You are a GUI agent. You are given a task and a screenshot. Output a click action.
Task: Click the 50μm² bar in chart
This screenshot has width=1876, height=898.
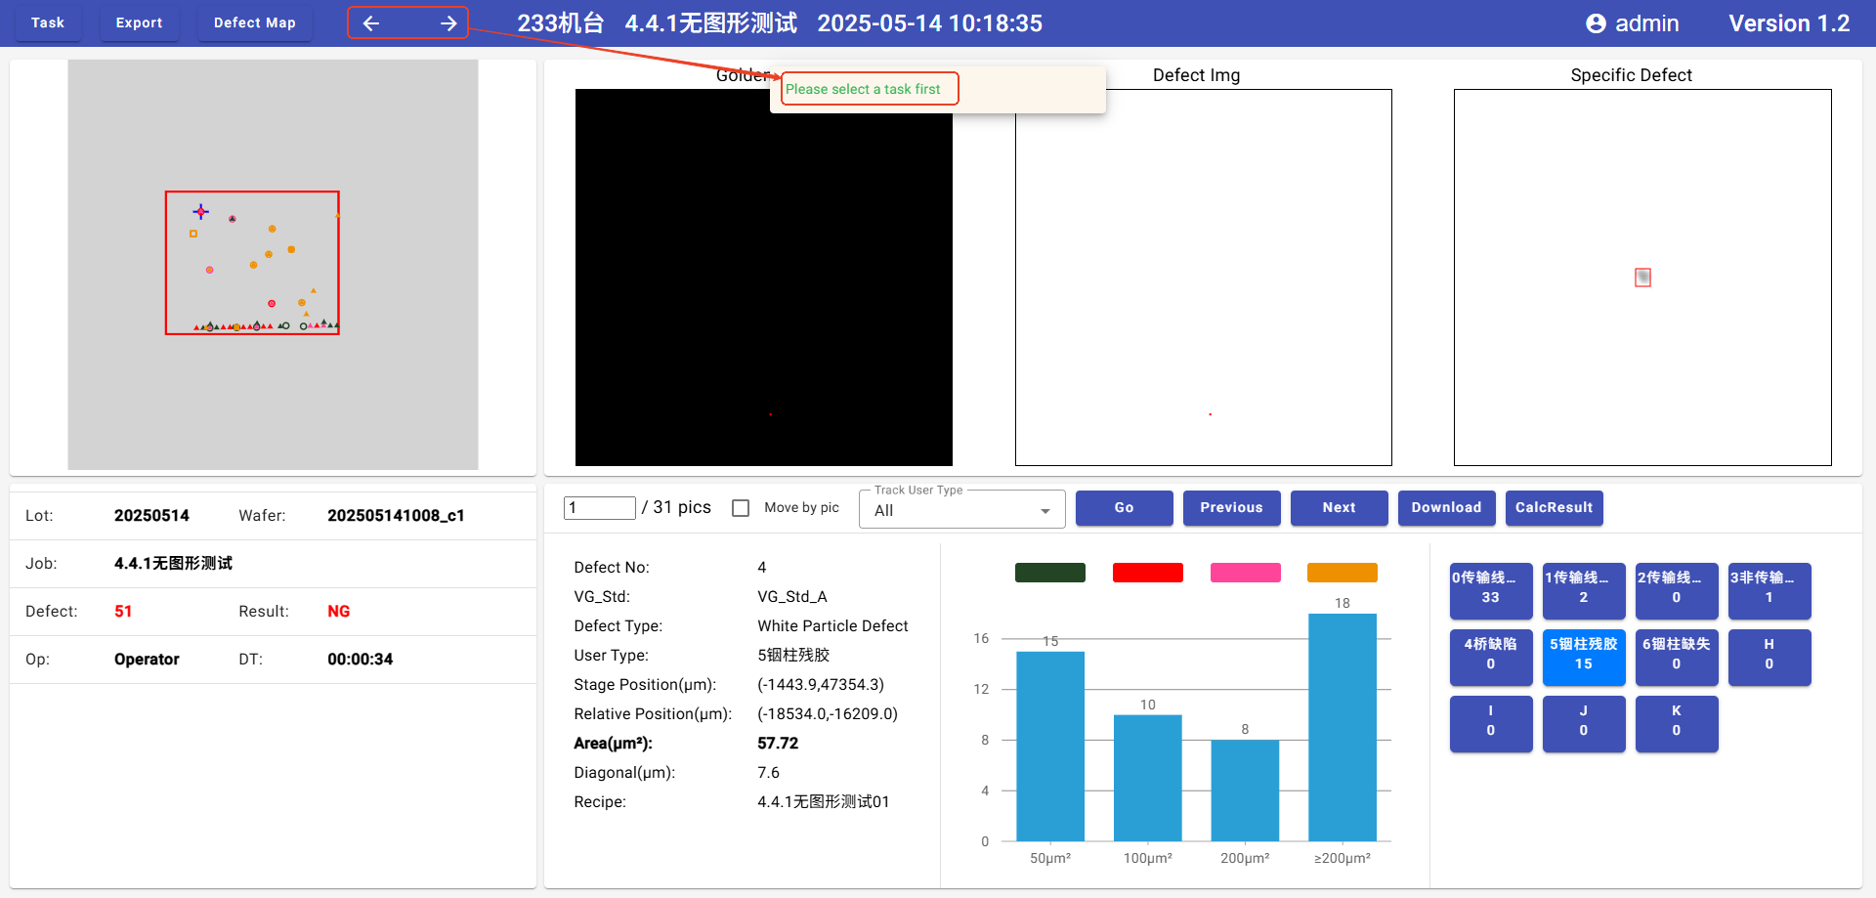point(1050,747)
